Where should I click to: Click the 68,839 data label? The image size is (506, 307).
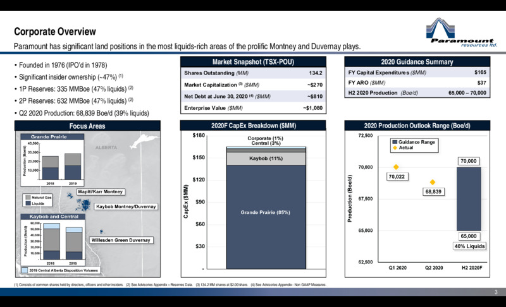coord(433,191)
